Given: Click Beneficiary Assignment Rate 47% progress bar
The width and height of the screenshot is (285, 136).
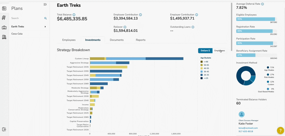Looking at the screenshot, I should (x=256, y=55).
